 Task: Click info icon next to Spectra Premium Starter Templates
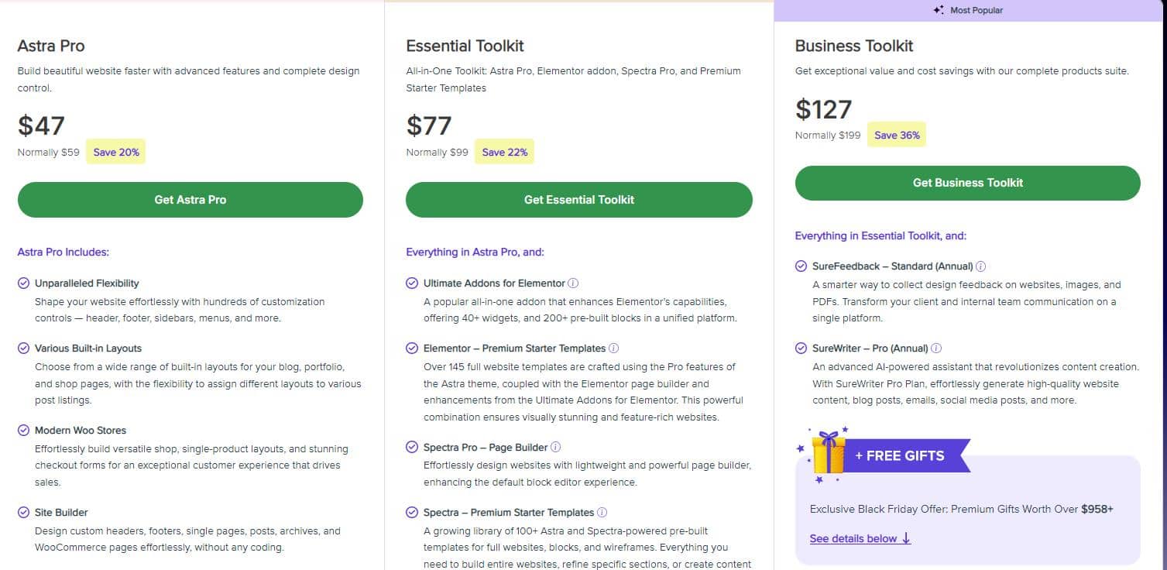coord(602,513)
